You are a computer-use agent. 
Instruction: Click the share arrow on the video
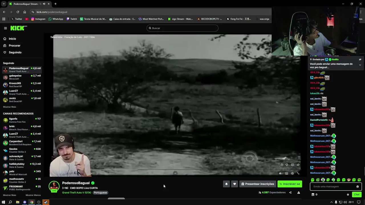click(x=298, y=165)
